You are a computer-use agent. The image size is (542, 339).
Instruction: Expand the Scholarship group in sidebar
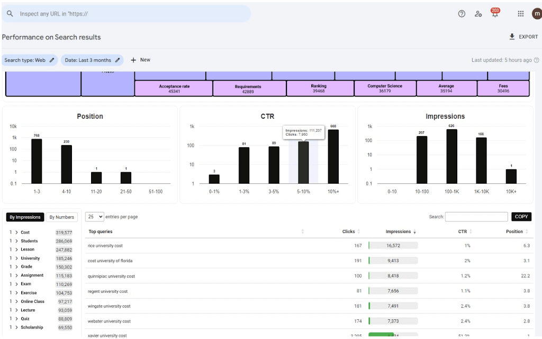[x=16, y=327]
